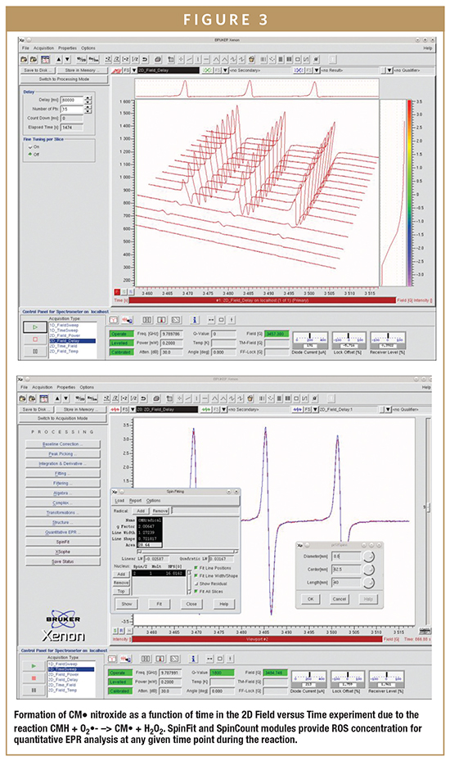This screenshot has height=761, width=450.
Task: Open the Report menu in the SpinFitting dialog
Action: tap(136, 500)
